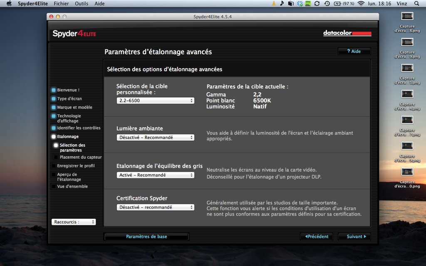Open the Time Machine menu bar icon
Viewport: 426px width, 266px height.
pyautogui.click(x=327, y=4)
